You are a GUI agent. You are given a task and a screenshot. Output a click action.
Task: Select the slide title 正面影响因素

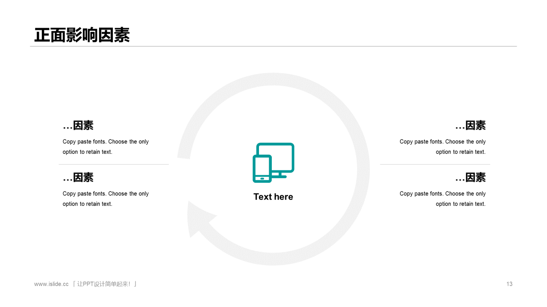tap(82, 35)
